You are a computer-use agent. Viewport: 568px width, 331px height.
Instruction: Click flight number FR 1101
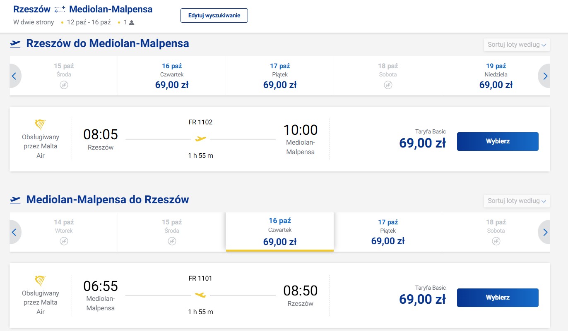tap(200, 279)
